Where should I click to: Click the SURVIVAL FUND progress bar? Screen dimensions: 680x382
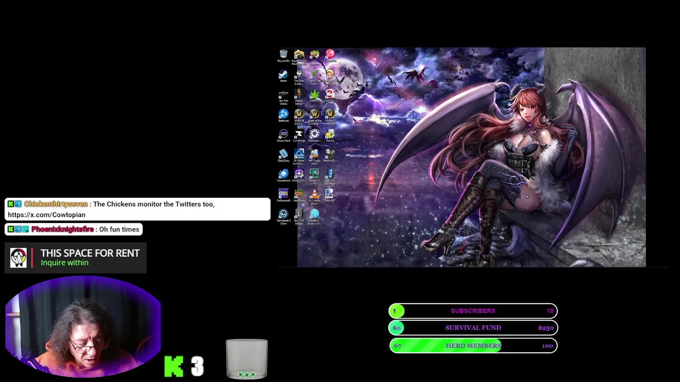click(473, 328)
